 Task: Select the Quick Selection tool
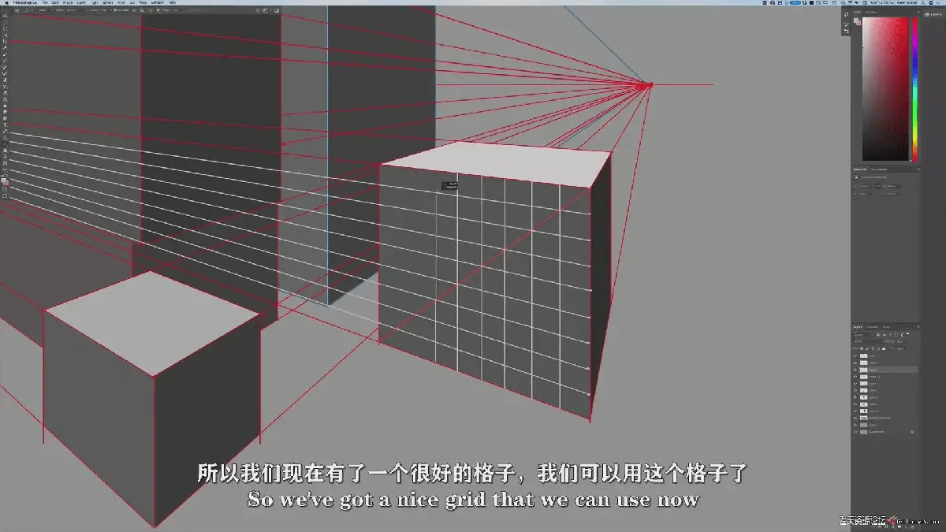tap(6, 35)
